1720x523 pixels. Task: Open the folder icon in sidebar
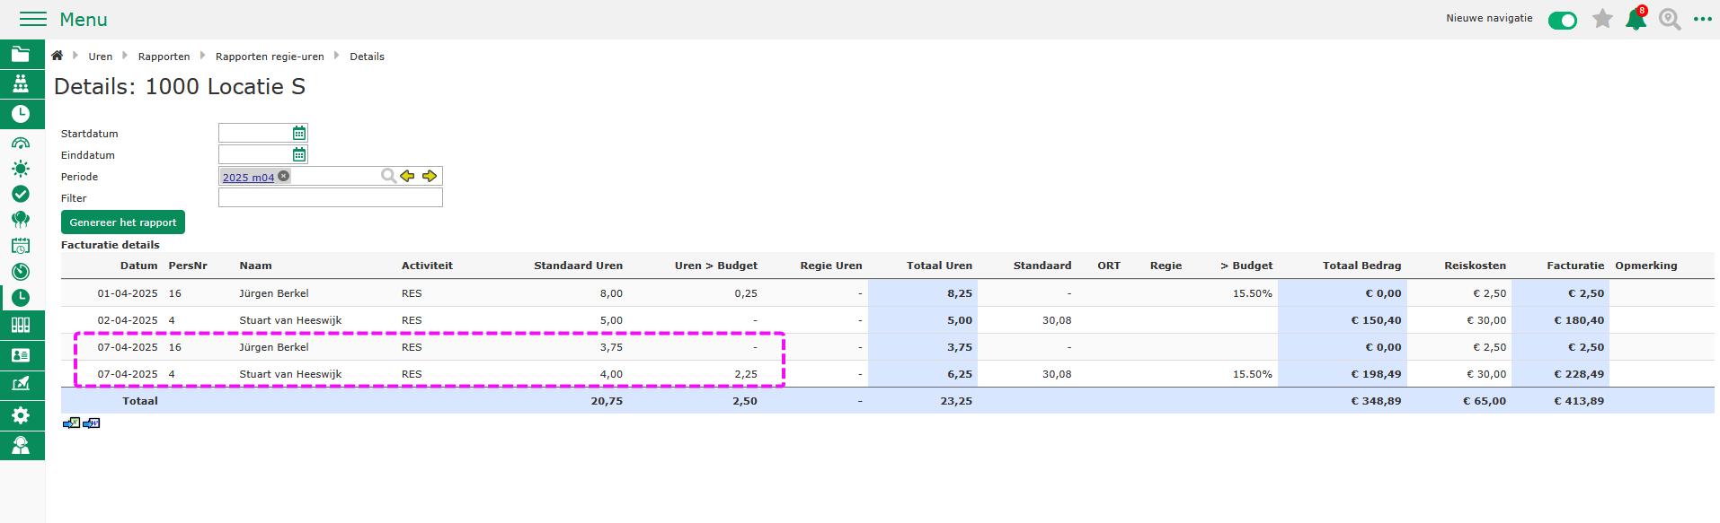21,54
